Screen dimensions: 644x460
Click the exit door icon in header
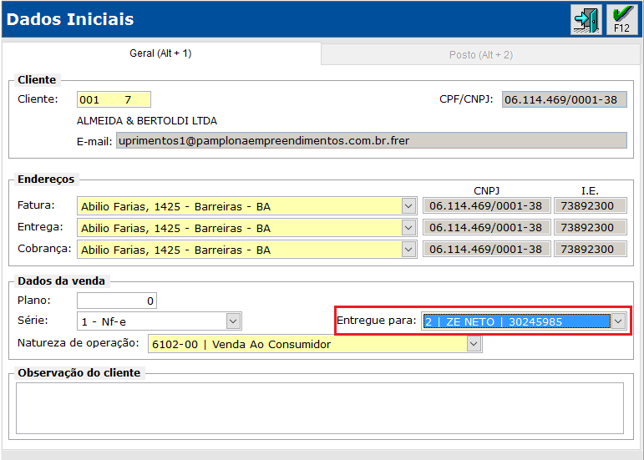[x=586, y=19]
